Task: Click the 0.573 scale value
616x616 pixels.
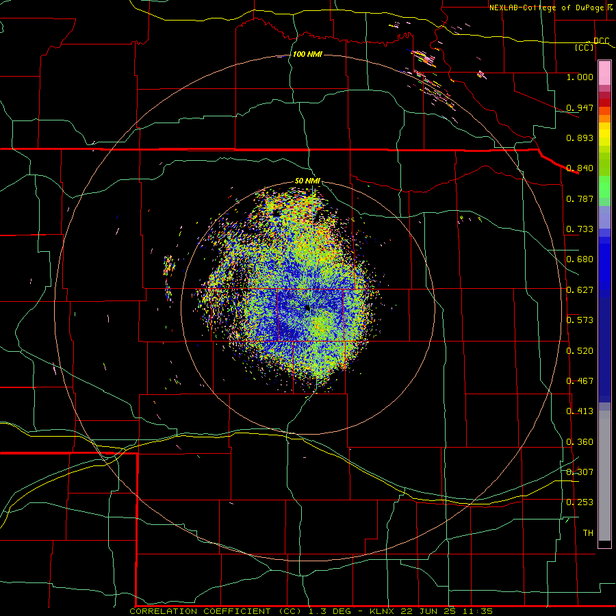Action: [580, 320]
